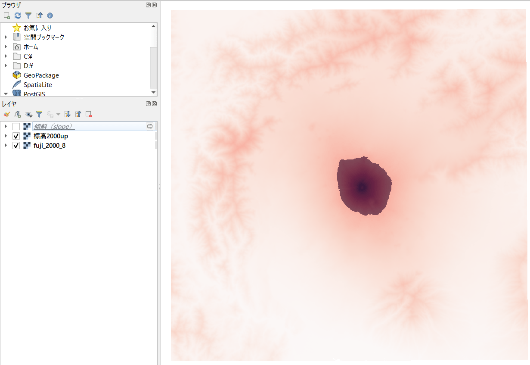Click Browser scrollbar up arrow
The image size is (530, 365).
point(154,26)
